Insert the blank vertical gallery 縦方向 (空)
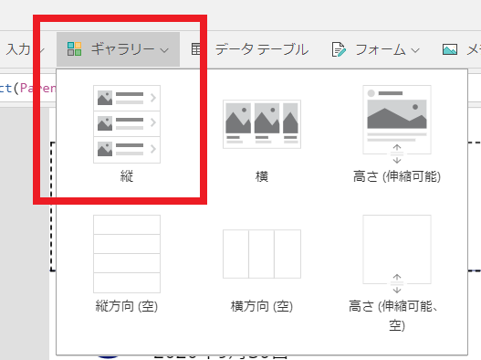 [x=127, y=254]
